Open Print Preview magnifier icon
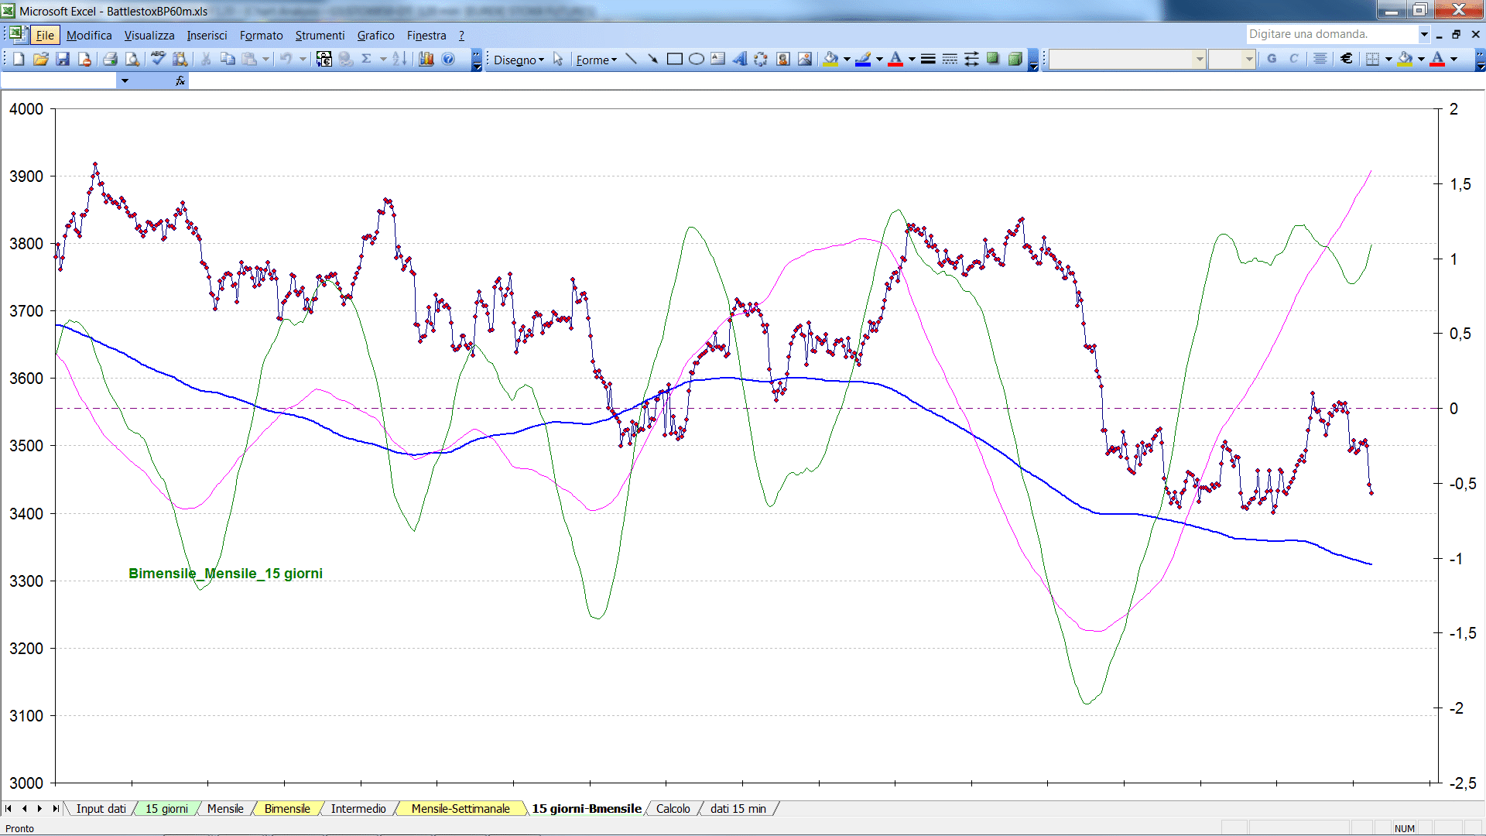Image resolution: width=1486 pixels, height=836 pixels. coord(132,59)
